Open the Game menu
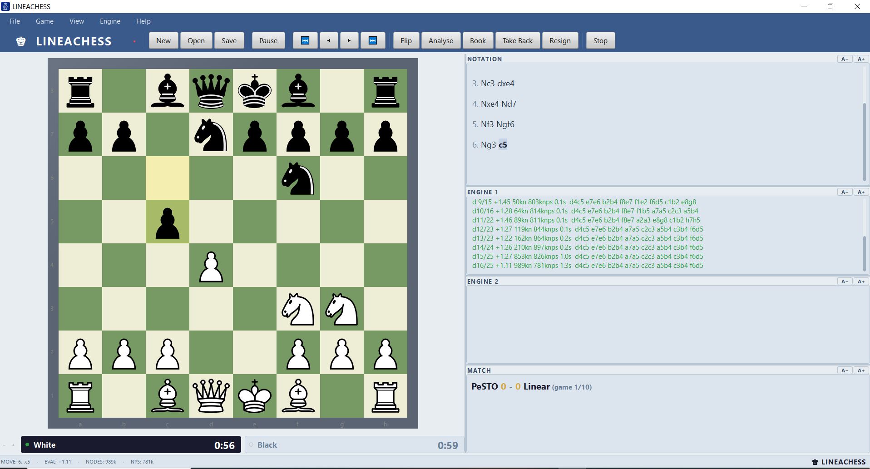 click(44, 21)
